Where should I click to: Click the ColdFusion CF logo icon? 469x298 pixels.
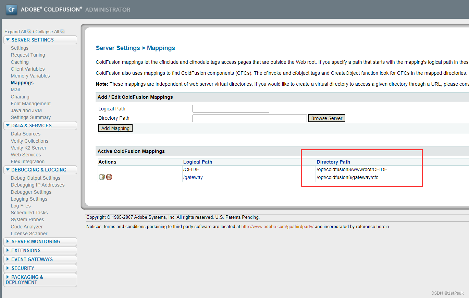[x=11, y=9]
